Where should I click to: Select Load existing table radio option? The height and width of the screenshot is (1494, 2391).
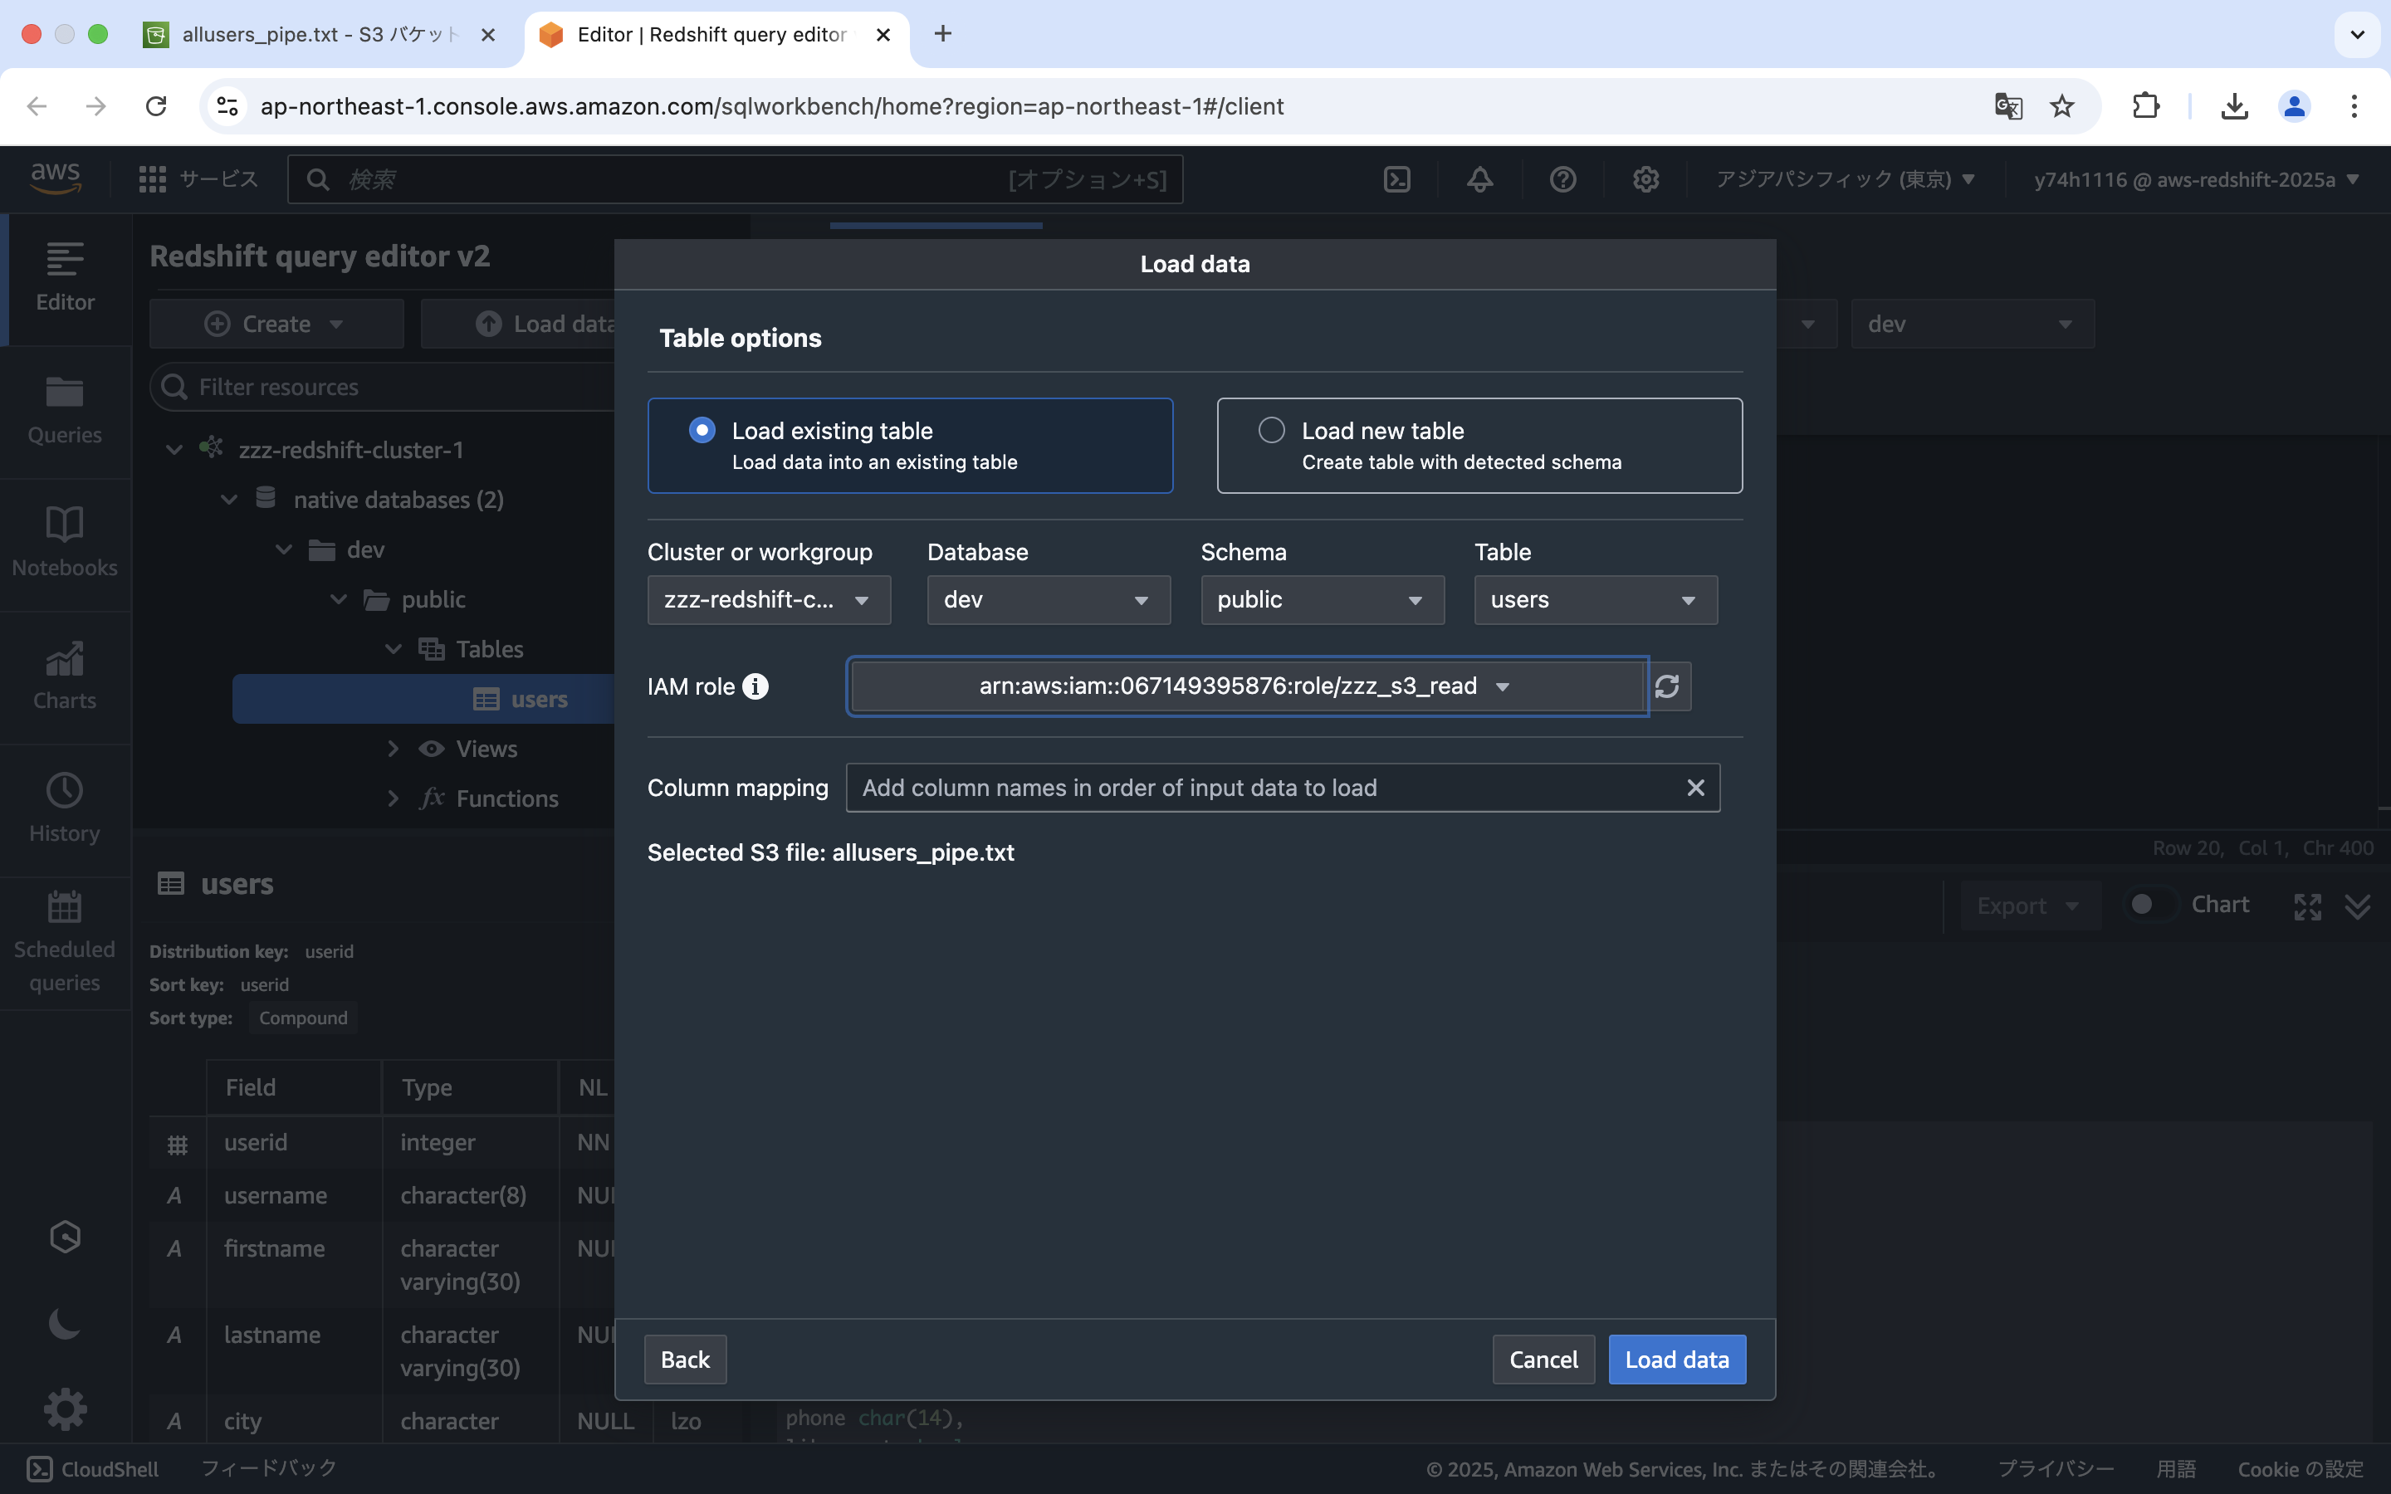click(x=702, y=430)
